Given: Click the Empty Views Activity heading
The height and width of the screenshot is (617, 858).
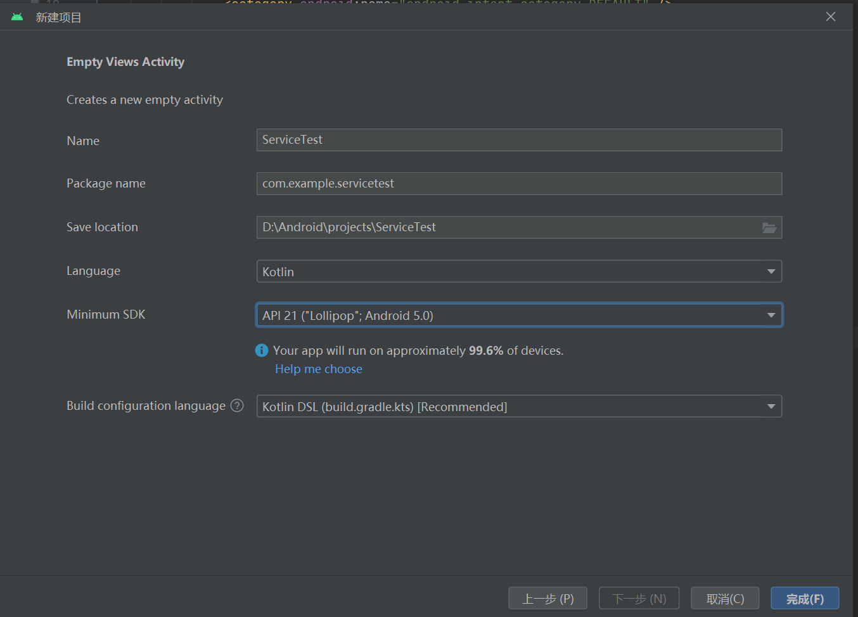Looking at the screenshot, I should point(125,62).
